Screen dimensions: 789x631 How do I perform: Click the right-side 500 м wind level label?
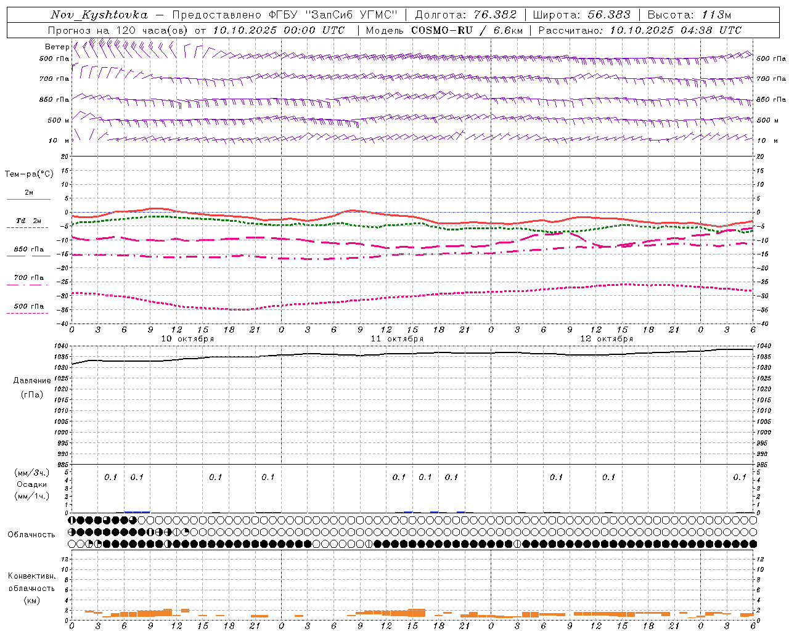click(767, 120)
